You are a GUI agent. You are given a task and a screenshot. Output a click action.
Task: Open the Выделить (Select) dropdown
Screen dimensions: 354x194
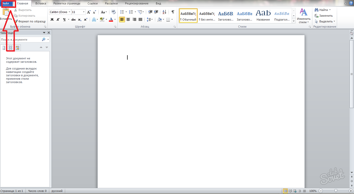pyautogui.click(x=325, y=21)
